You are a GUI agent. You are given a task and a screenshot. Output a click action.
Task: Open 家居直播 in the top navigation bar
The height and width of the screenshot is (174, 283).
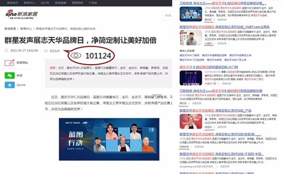click(60, 3)
